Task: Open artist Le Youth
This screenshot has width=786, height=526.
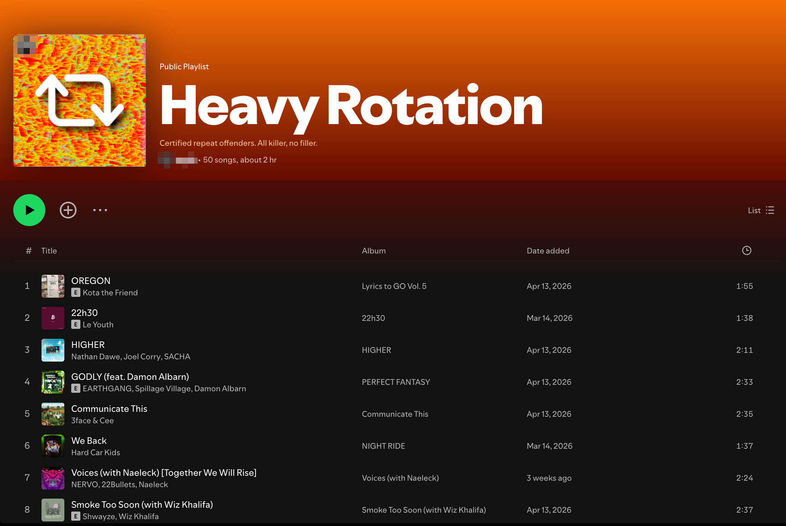Action: click(x=98, y=325)
